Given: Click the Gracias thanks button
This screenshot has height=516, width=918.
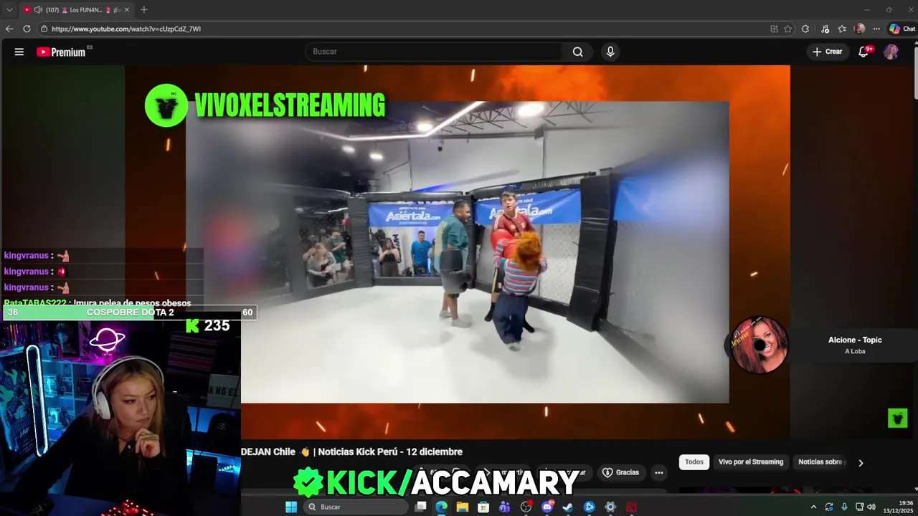Looking at the screenshot, I should pyautogui.click(x=620, y=472).
